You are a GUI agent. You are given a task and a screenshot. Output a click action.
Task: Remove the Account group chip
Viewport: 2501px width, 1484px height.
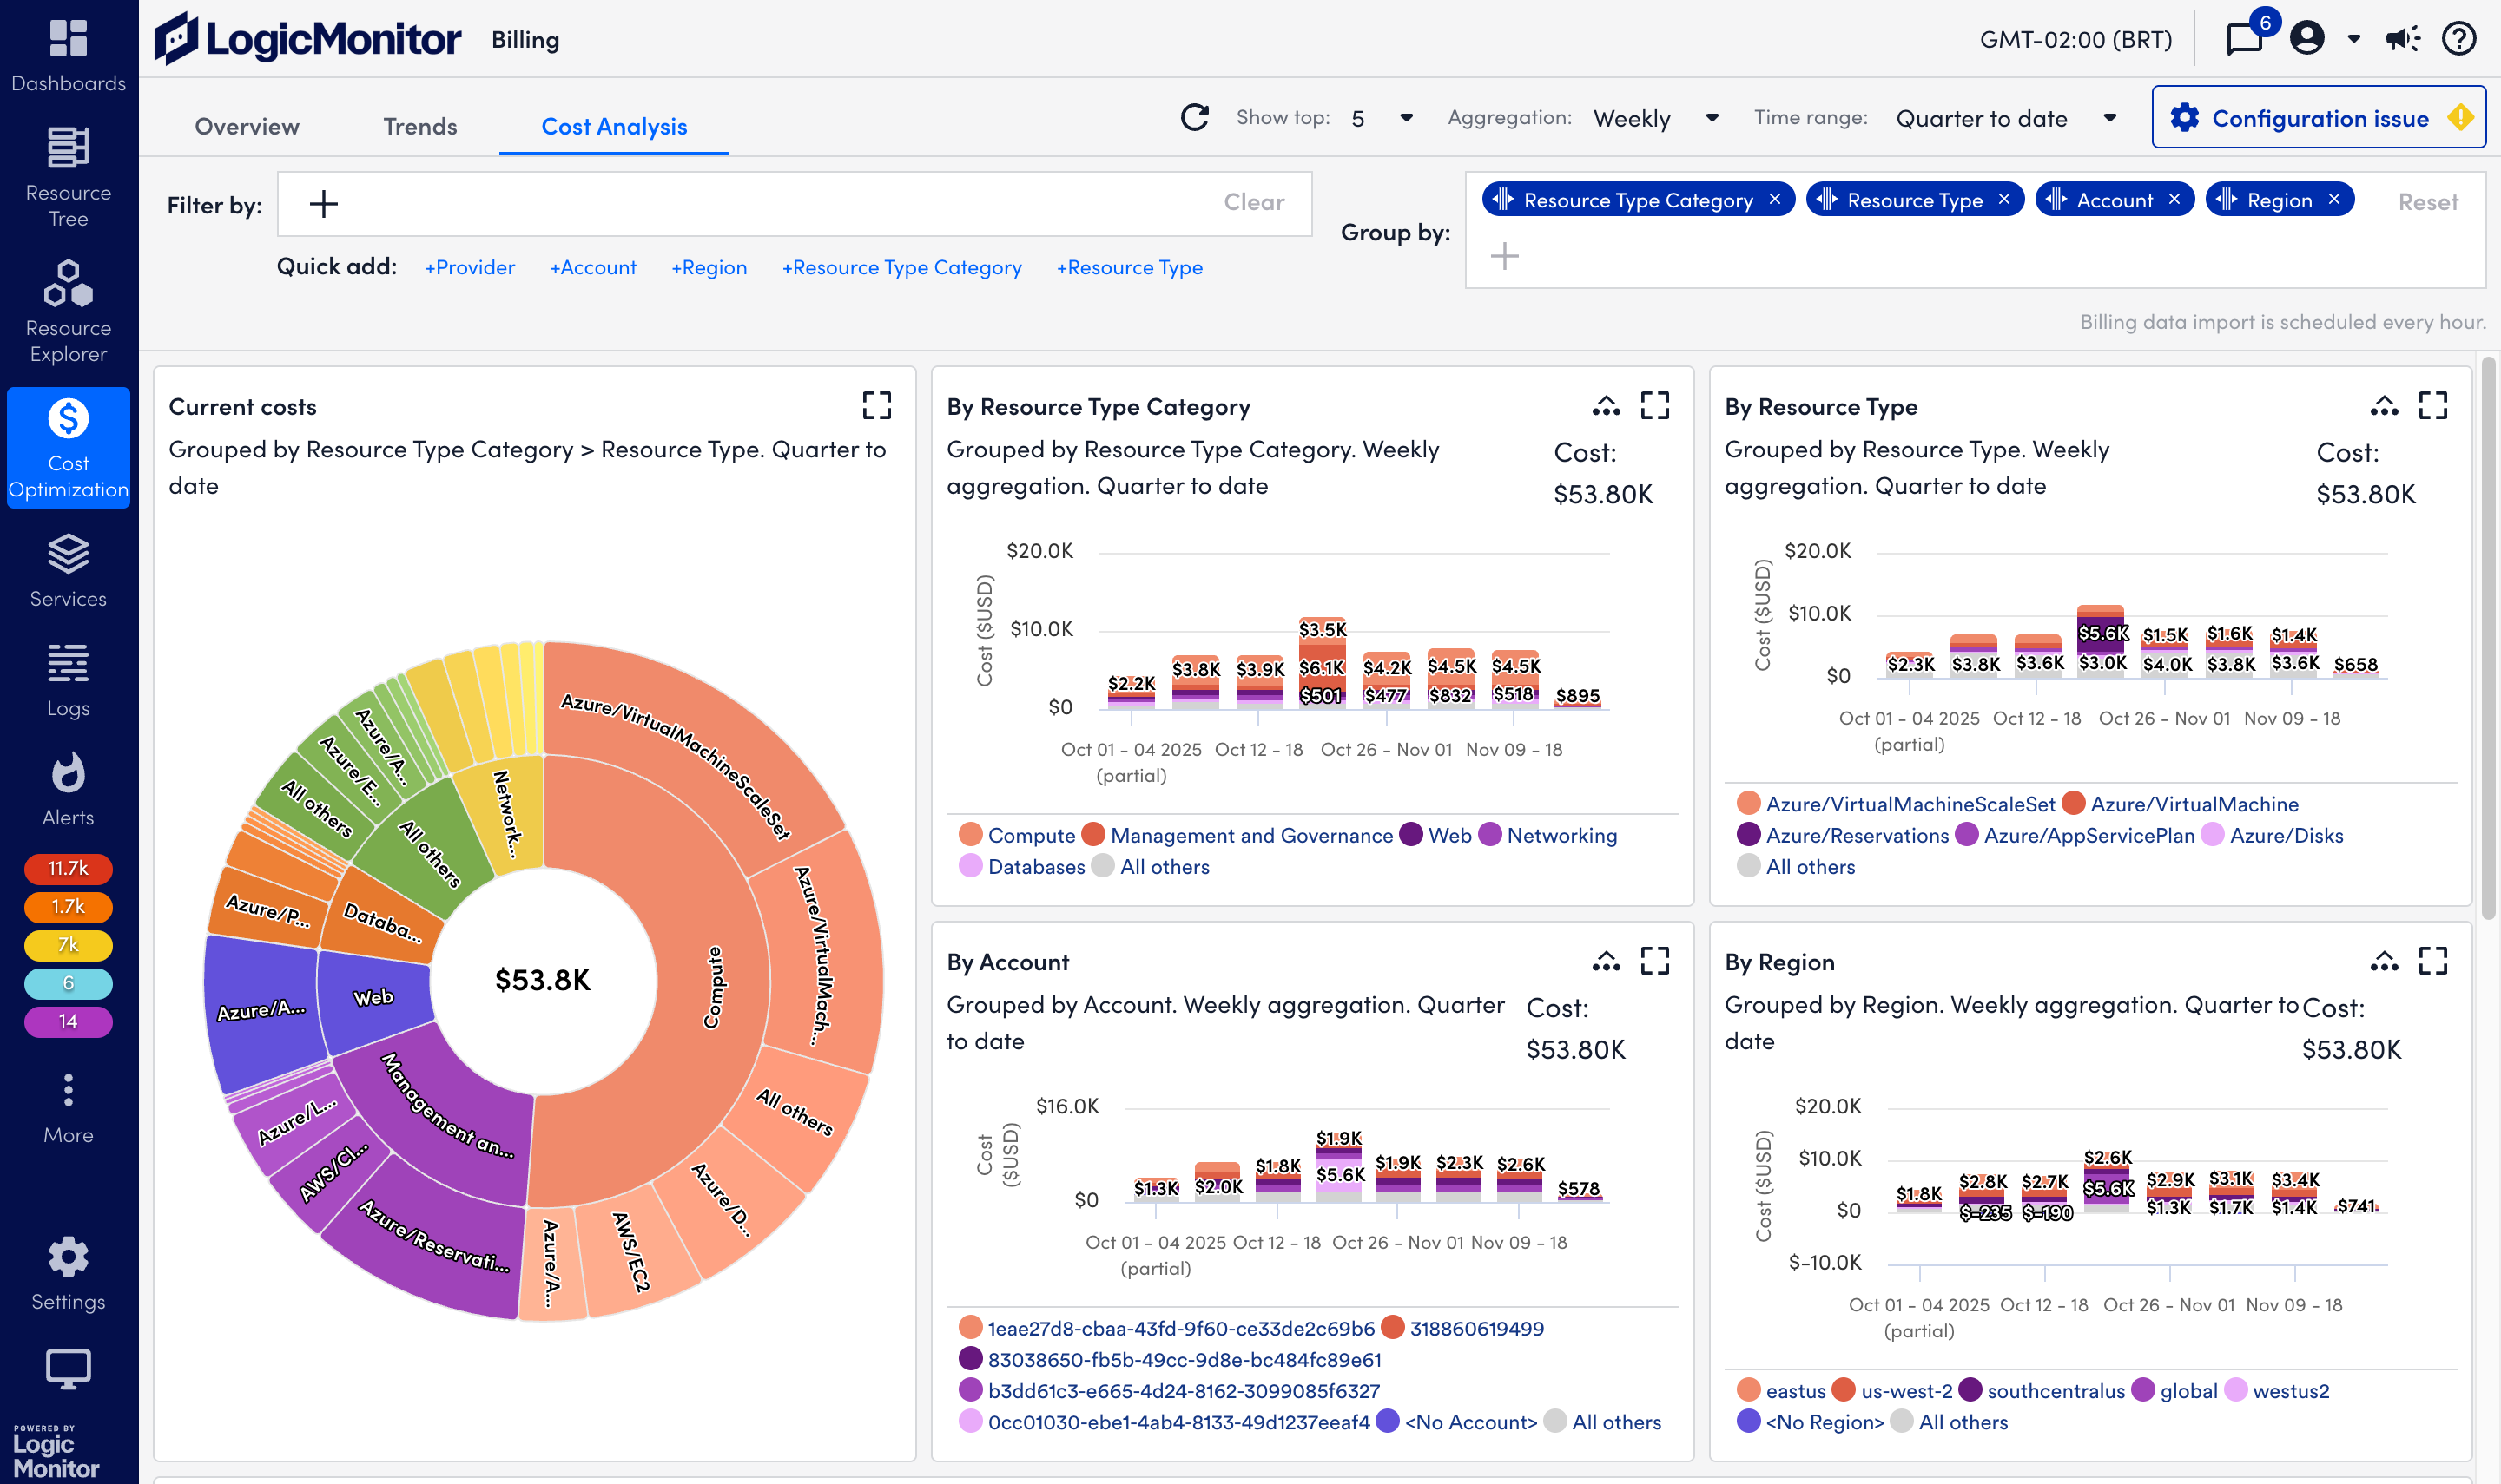(2174, 199)
